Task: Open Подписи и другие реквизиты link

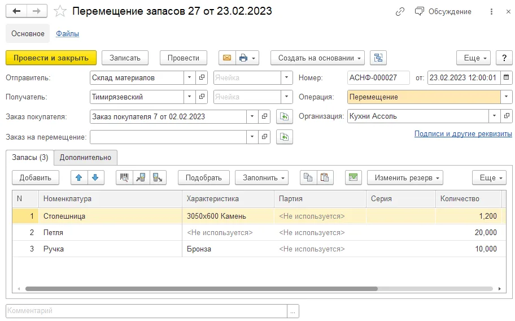Action: point(463,134)
